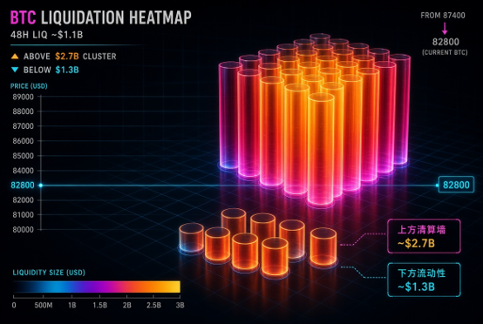483x324 pixels.
Task: Click the 500M label on color scale
Action: pos(44,305)
